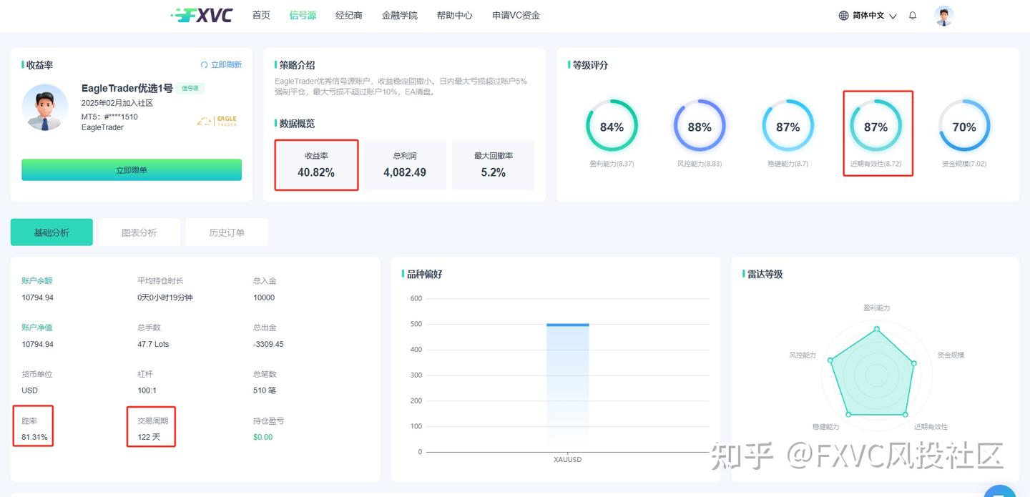Open the notification bell
The image size is (1030, 497).
click(x=913, y=15)
